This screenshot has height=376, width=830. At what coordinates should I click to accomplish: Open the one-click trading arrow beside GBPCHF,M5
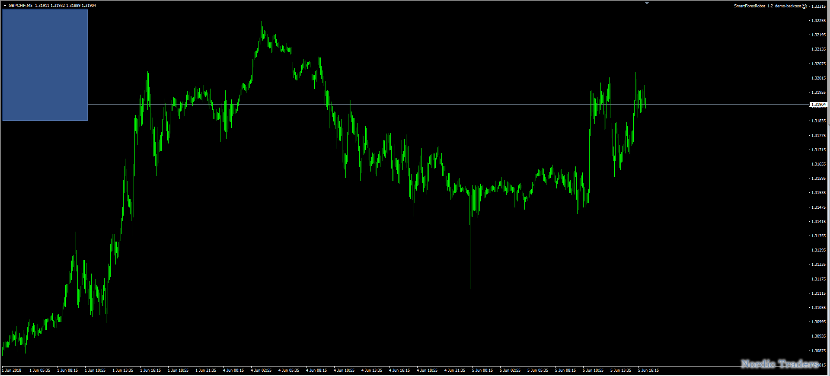click(x=5, y=6)
